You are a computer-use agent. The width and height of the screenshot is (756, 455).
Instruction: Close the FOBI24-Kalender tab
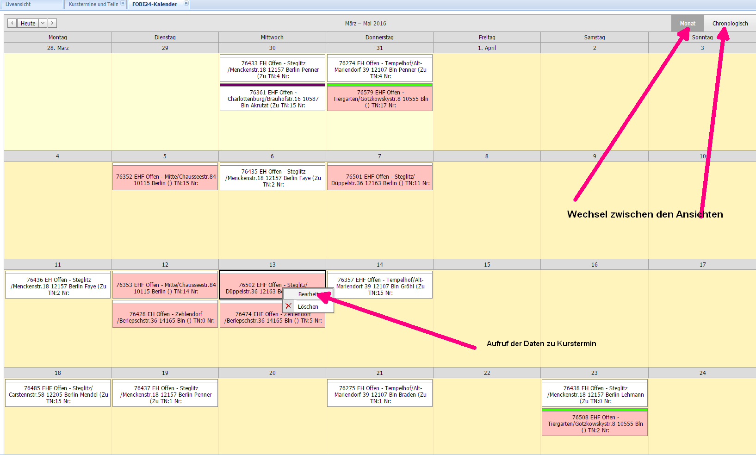point(186,3)
